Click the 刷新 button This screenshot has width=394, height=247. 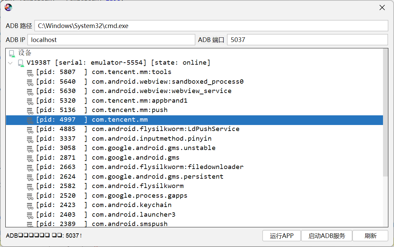(370, 236)
